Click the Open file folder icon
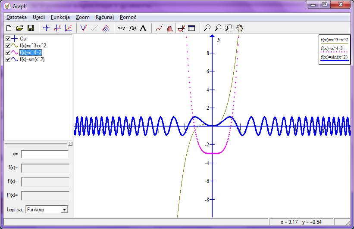Screen dimensions: 354x229 pos(20,28)
